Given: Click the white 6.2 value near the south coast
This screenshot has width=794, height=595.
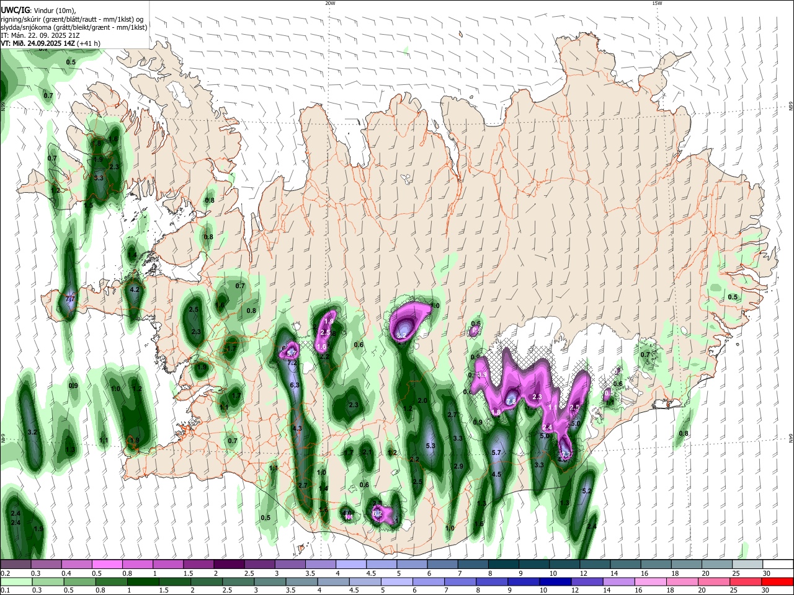Looking at the screenshot, I should coord(377,513).
